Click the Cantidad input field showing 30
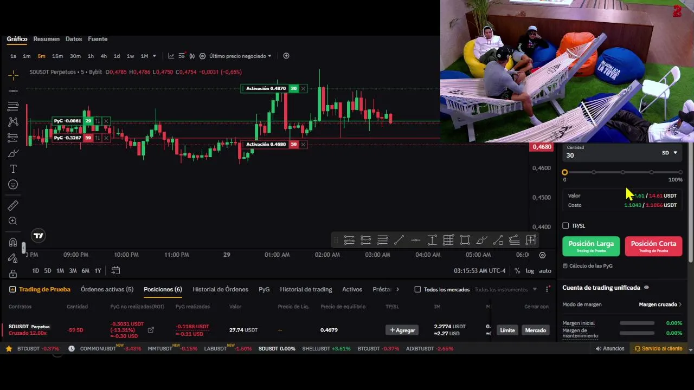Screen dimensions: 694x390 coord(610,155)
